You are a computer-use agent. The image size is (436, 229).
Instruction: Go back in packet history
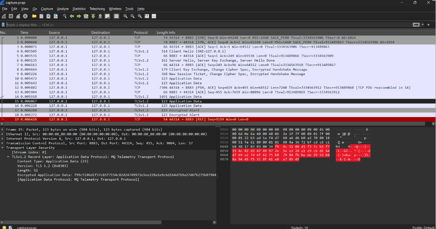coord(72,16)
